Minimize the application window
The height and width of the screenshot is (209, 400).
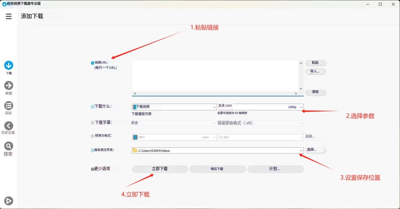click(x=368, y=4)
